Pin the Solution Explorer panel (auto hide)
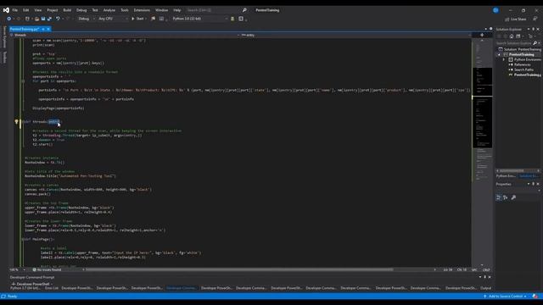The height and width of the screenshot is (305, 543). click(x=534, y=30)
